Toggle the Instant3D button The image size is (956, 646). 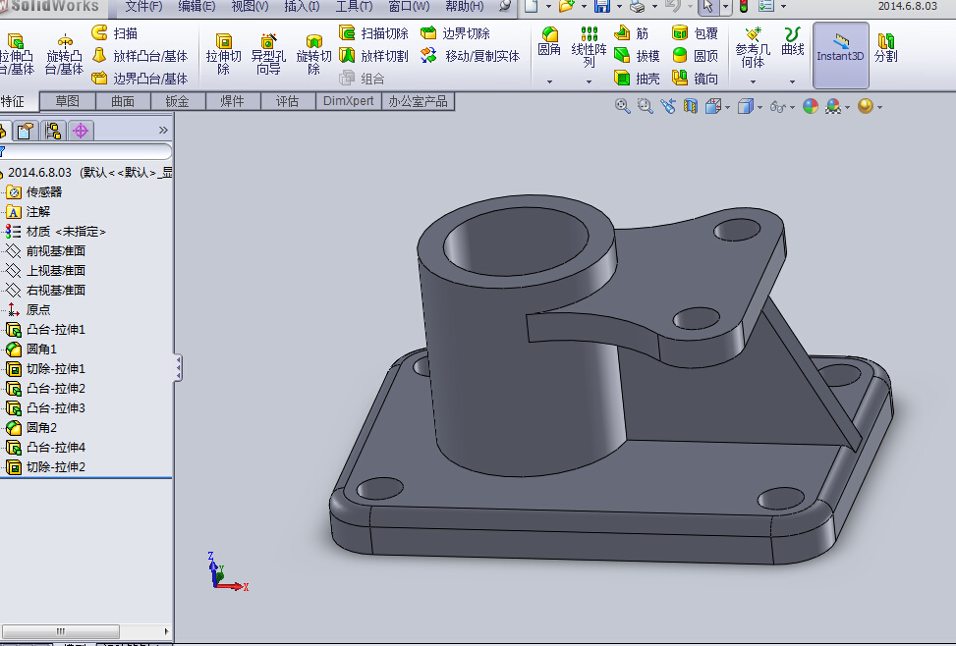point(840,47)
